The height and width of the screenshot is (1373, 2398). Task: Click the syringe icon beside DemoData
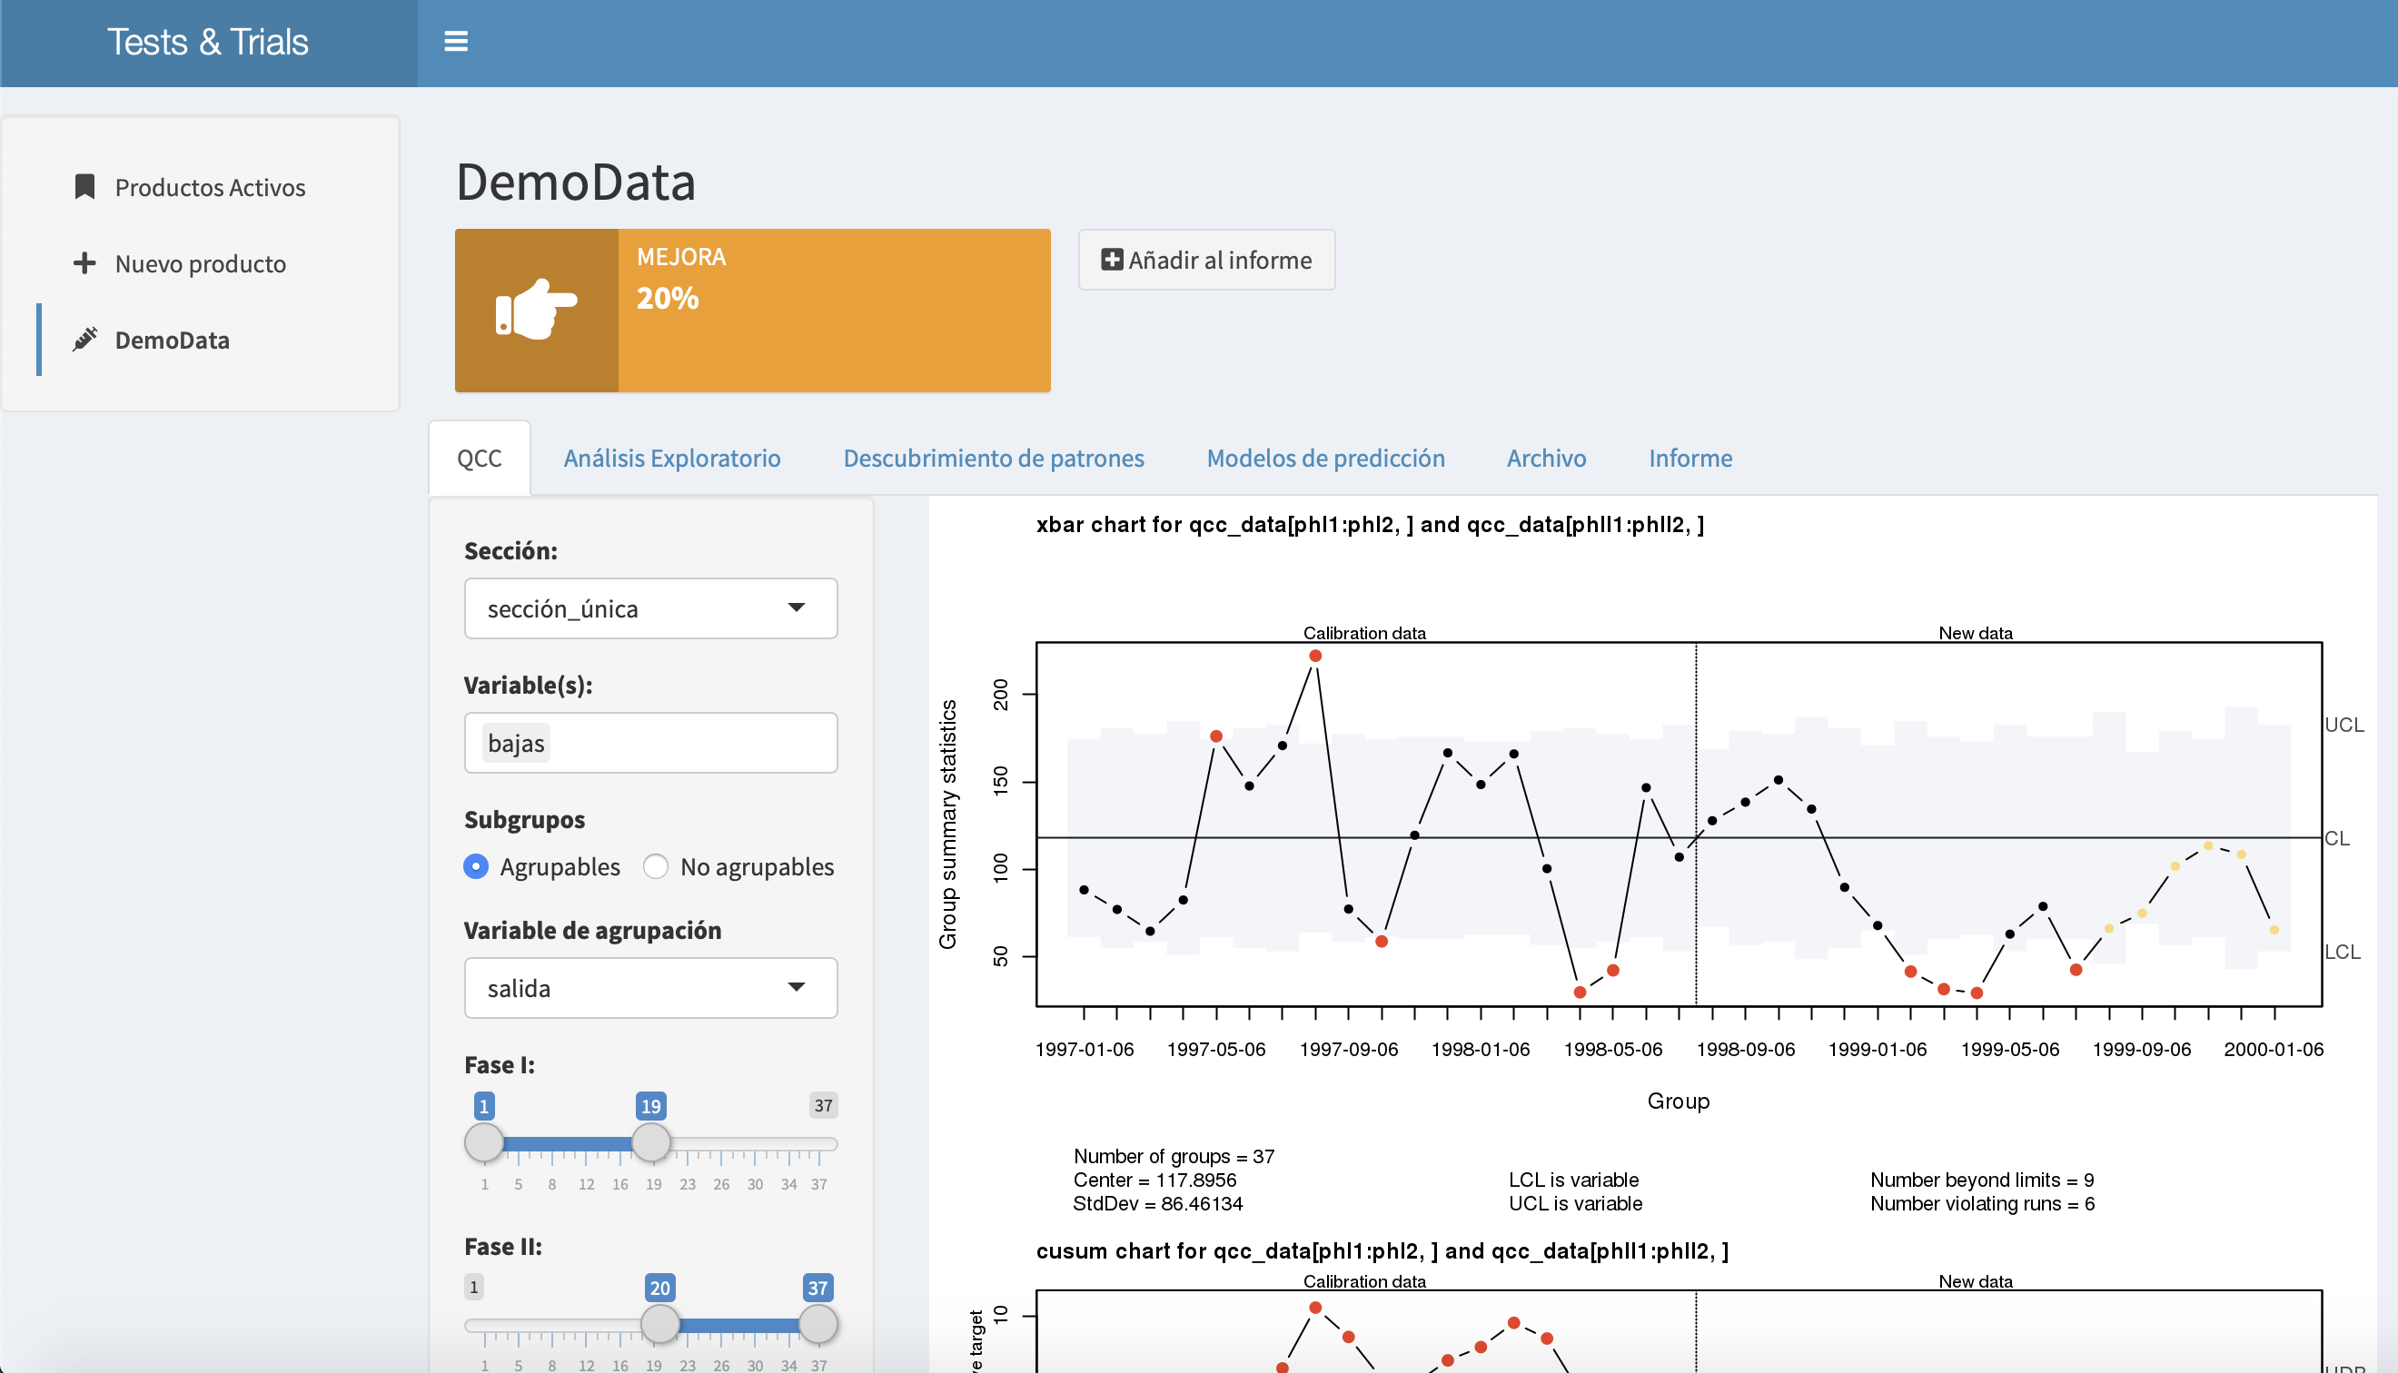84,340
